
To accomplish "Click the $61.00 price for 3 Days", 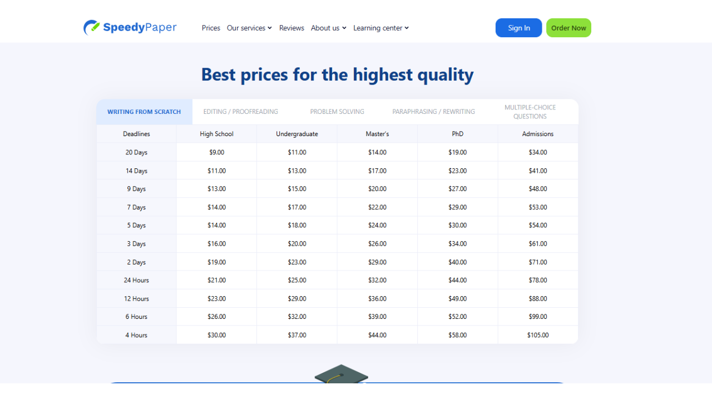I will (x=538, y=244).
